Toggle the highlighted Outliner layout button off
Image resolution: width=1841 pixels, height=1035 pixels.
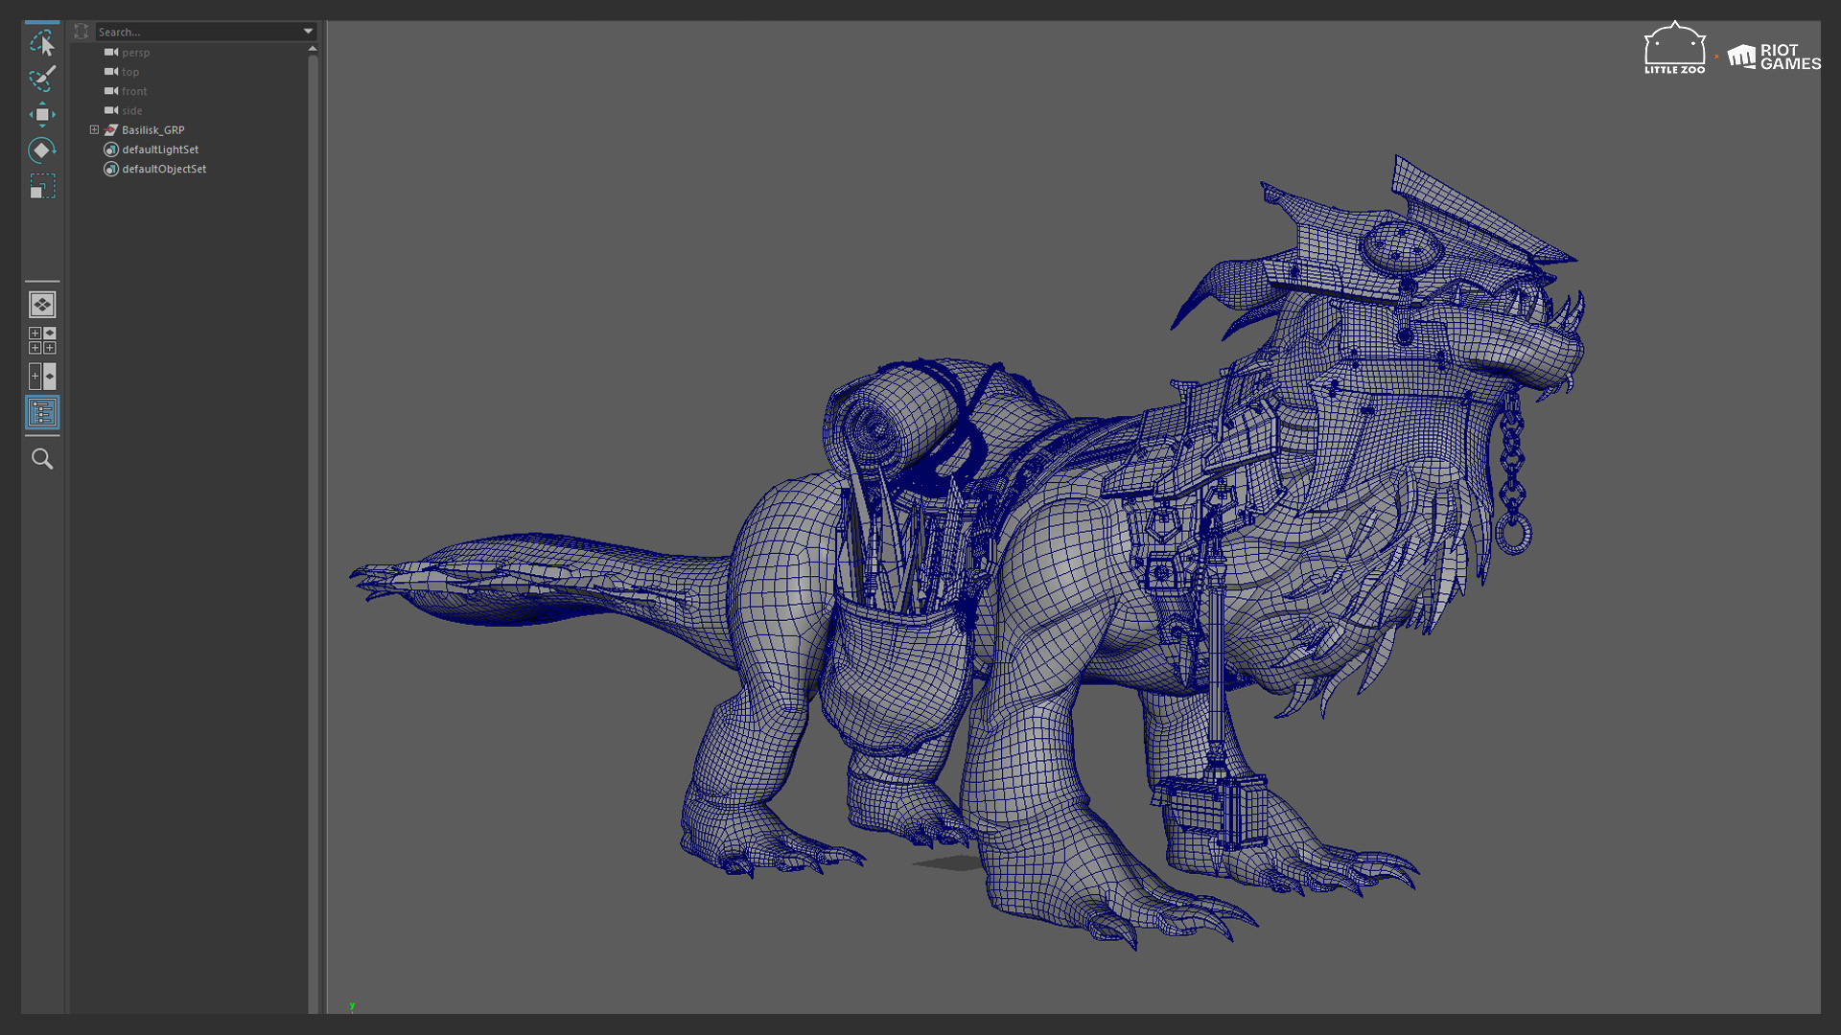coord(42,412)
